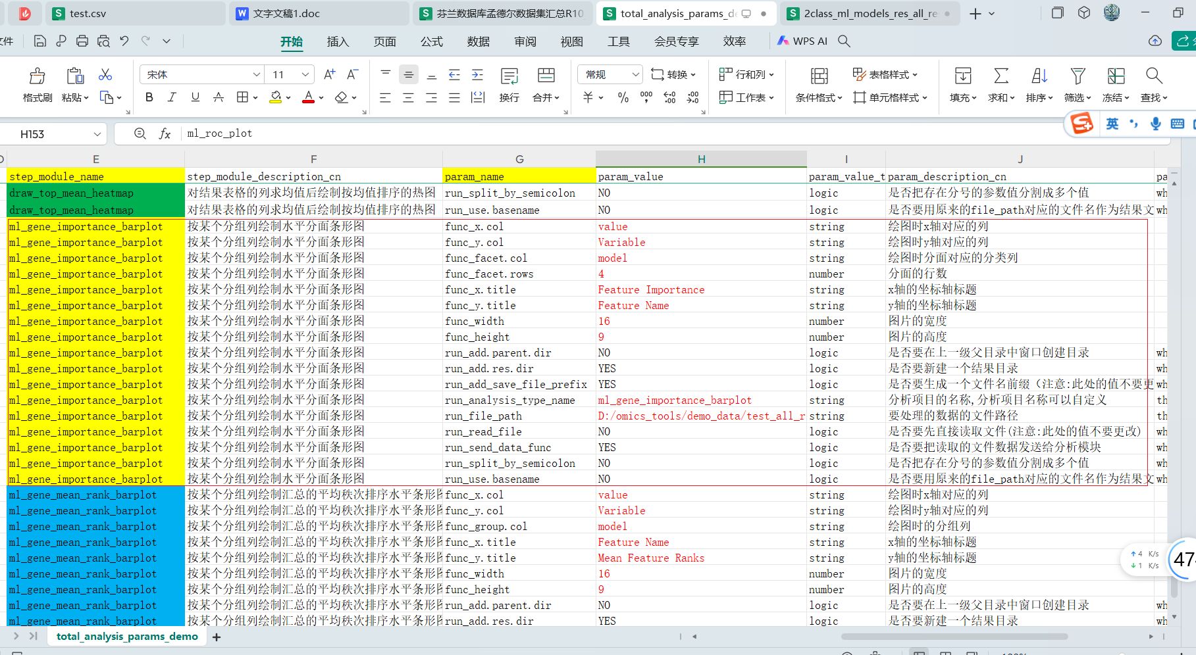Image resolution: width=1196 pixels, height=655 pixels.
Task: Click the fx insert function icon
Action: tap(165, 133)
